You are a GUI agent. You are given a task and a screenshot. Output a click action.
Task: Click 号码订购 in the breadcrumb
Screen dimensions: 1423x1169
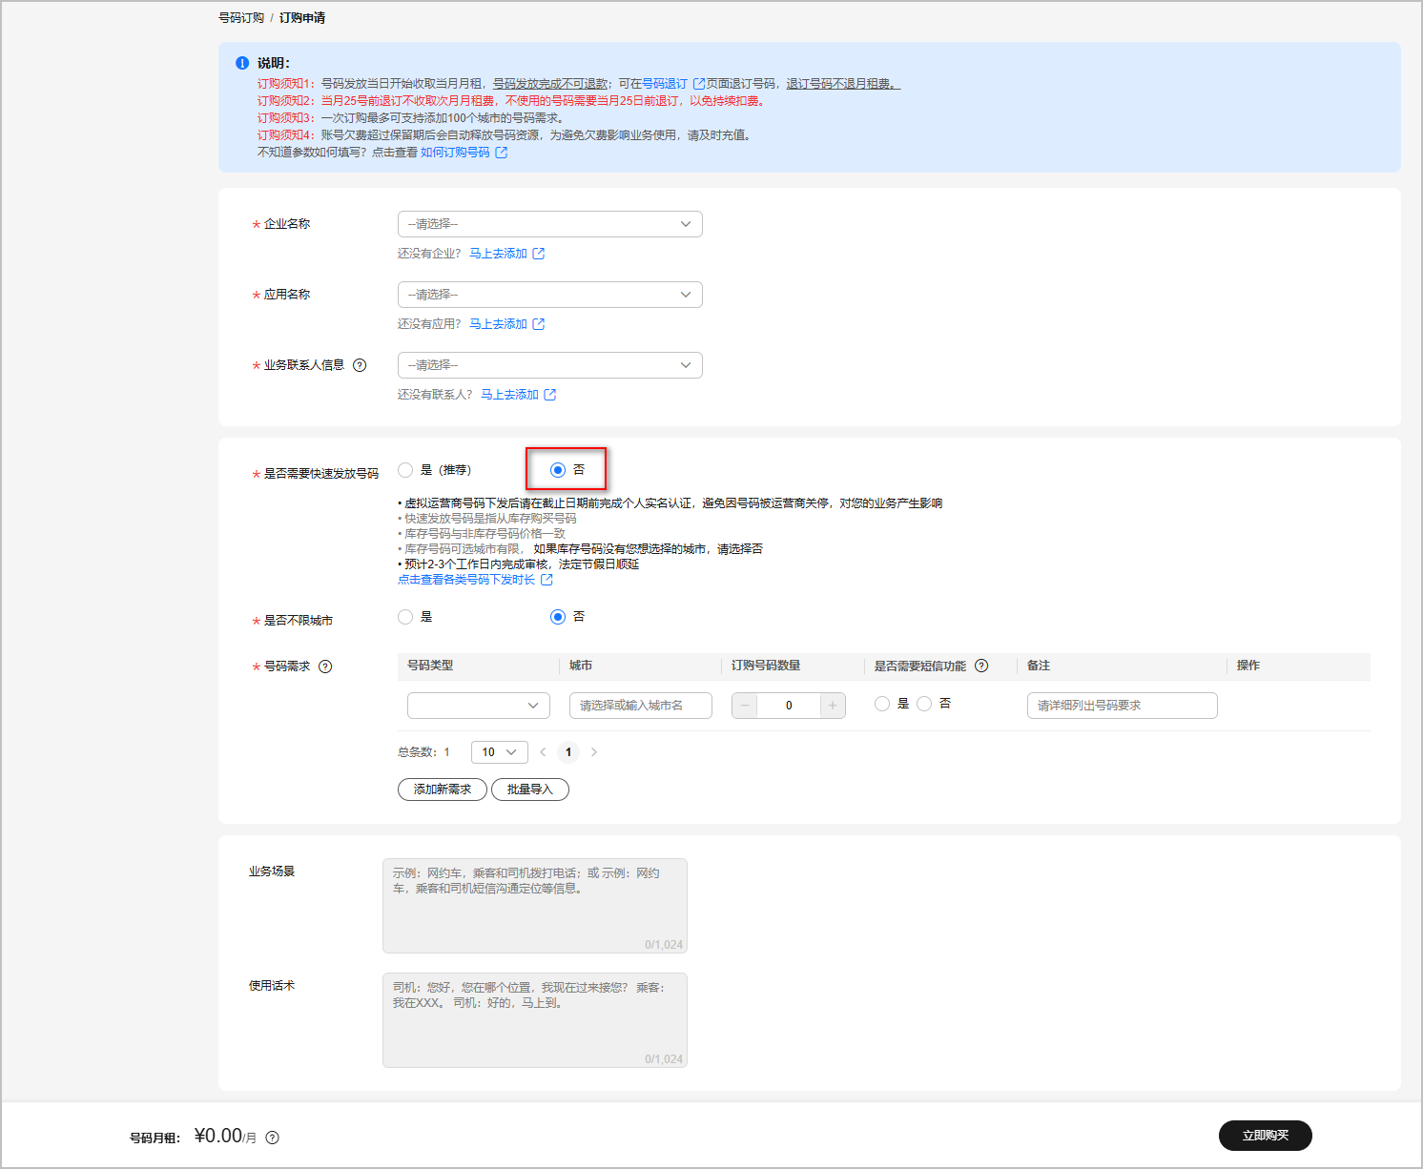pyautogui.click(x=241, y=18)
